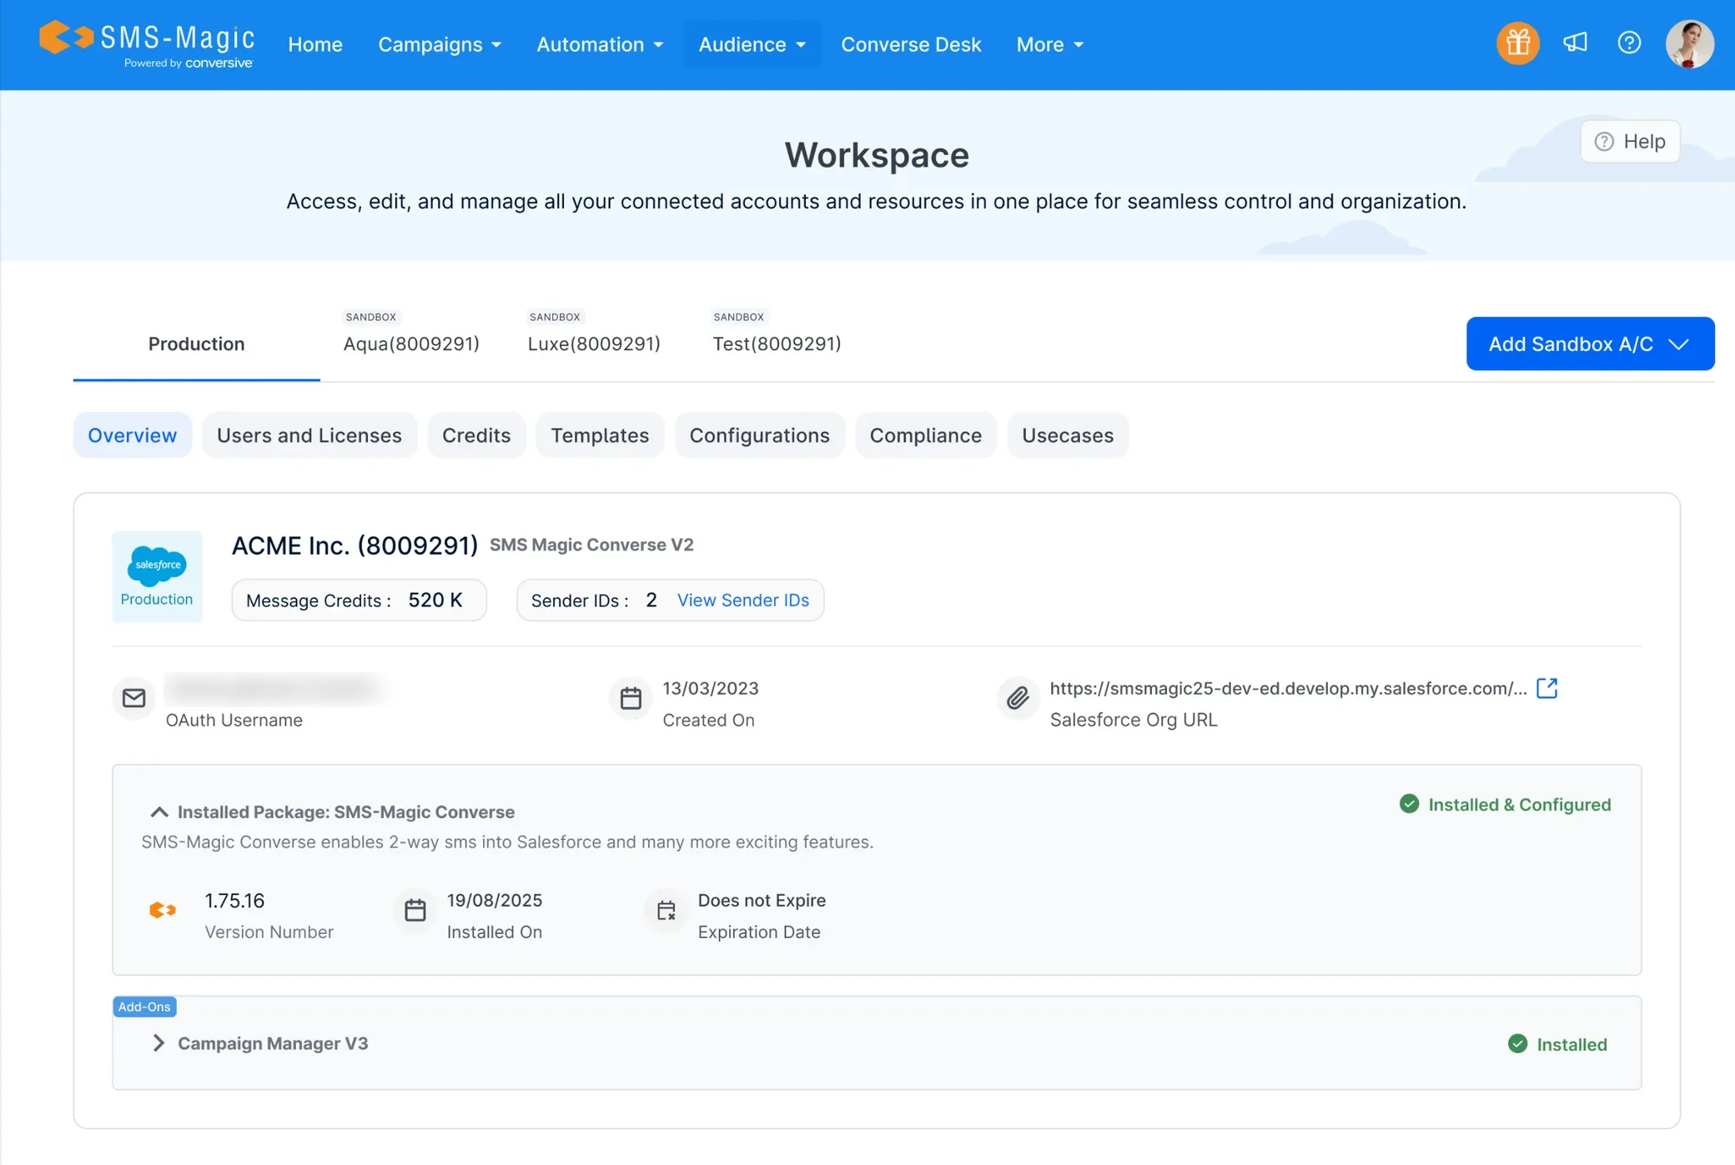Open Salesforce Org URL external link icon

(x=1546, y=688)
